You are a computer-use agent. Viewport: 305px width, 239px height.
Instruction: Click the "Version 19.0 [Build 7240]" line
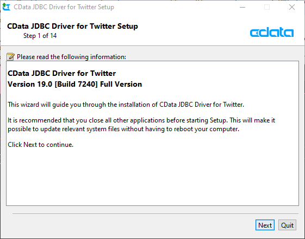pyautogui.click(x=74, y=84)
